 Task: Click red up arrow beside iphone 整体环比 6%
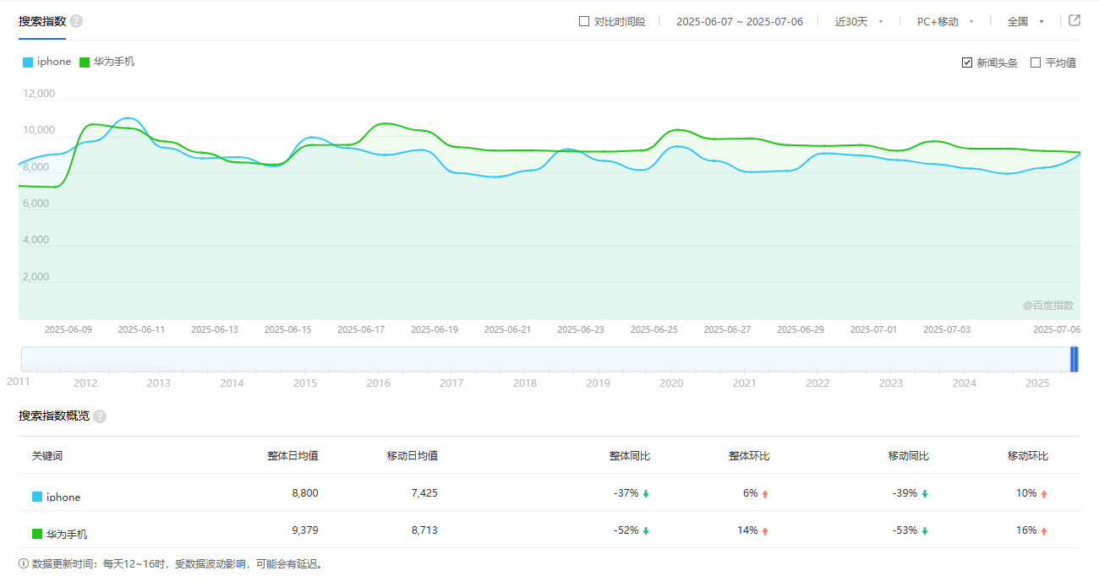click(765, 494)
